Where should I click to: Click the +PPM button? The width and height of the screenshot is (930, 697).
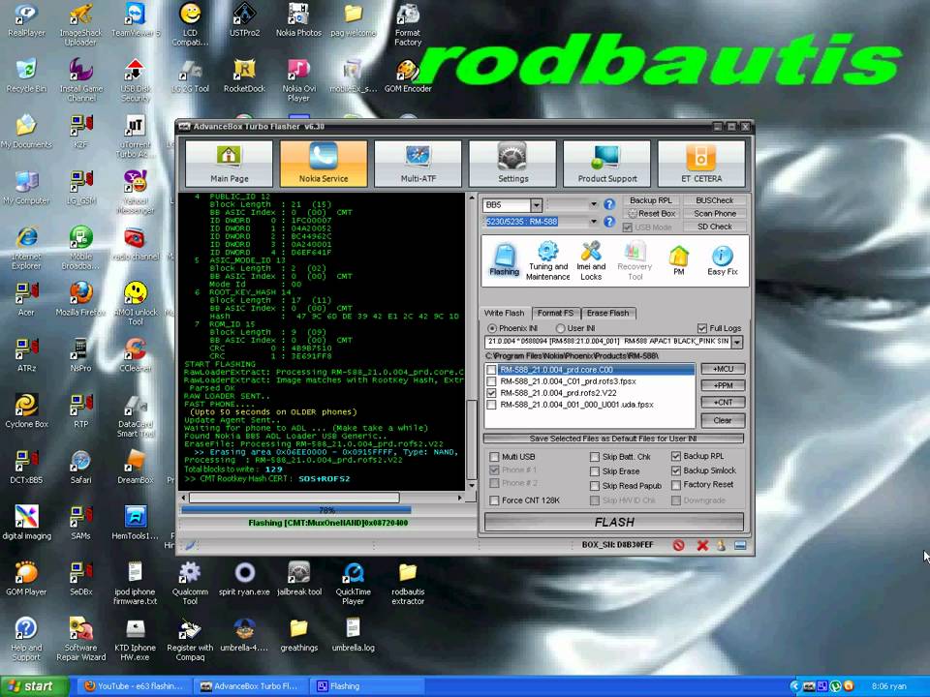723,386
